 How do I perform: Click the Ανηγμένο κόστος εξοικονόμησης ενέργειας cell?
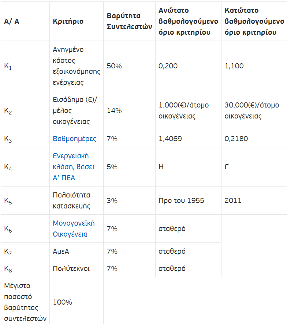(x=76, y=66)
